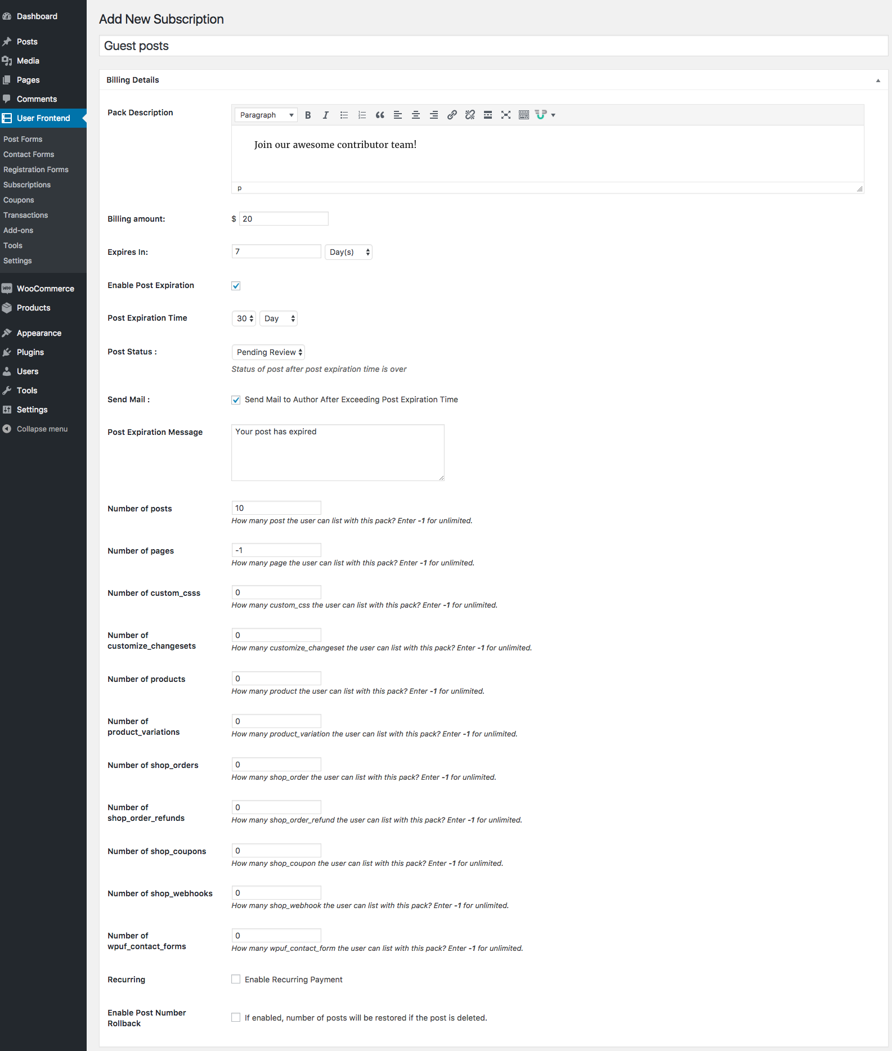
Task: Click the Products box icon in sidebar
Action: pos(7,308)
